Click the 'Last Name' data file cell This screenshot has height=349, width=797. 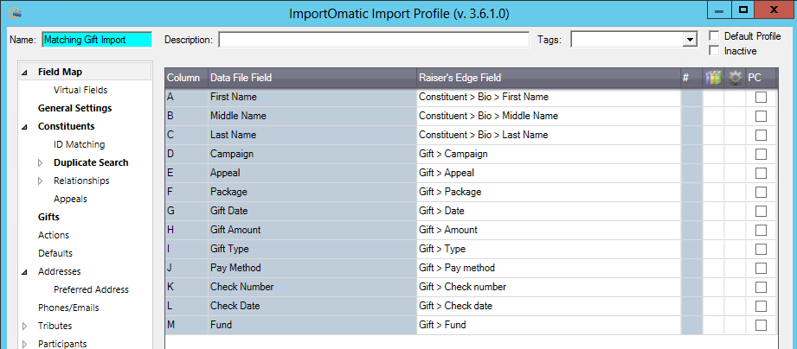click(x=312, y=135)
